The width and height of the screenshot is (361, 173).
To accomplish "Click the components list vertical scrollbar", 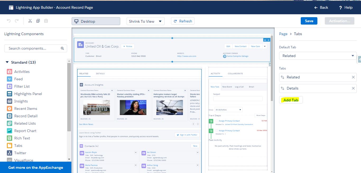I will click(x=69, y=98).
